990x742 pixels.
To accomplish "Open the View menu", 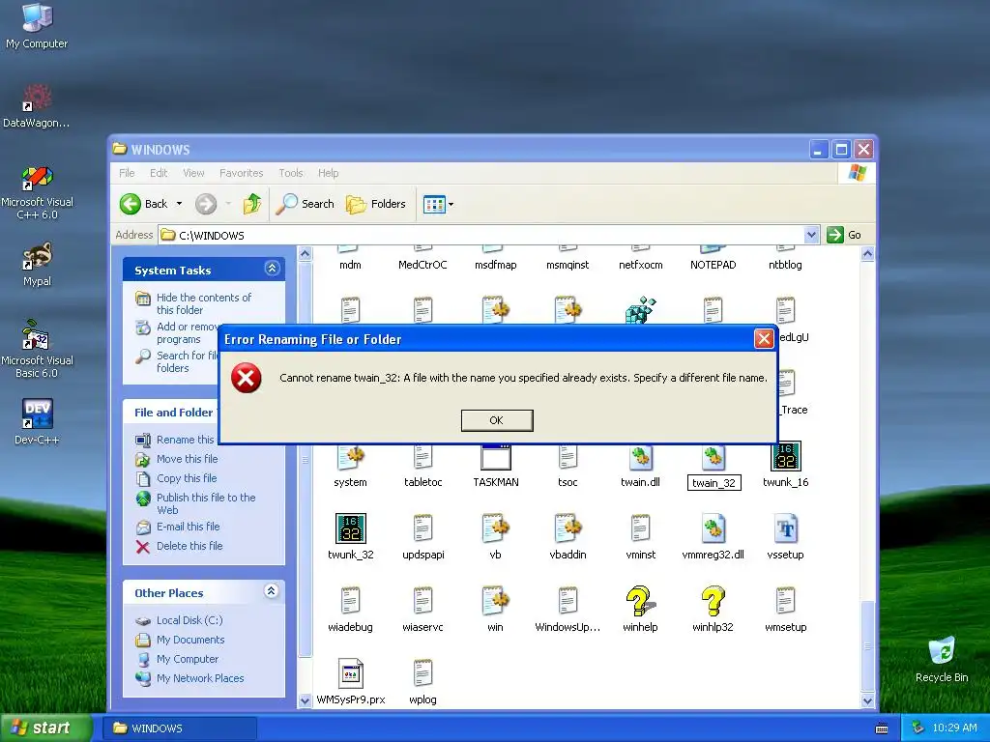I will [193, 173].
